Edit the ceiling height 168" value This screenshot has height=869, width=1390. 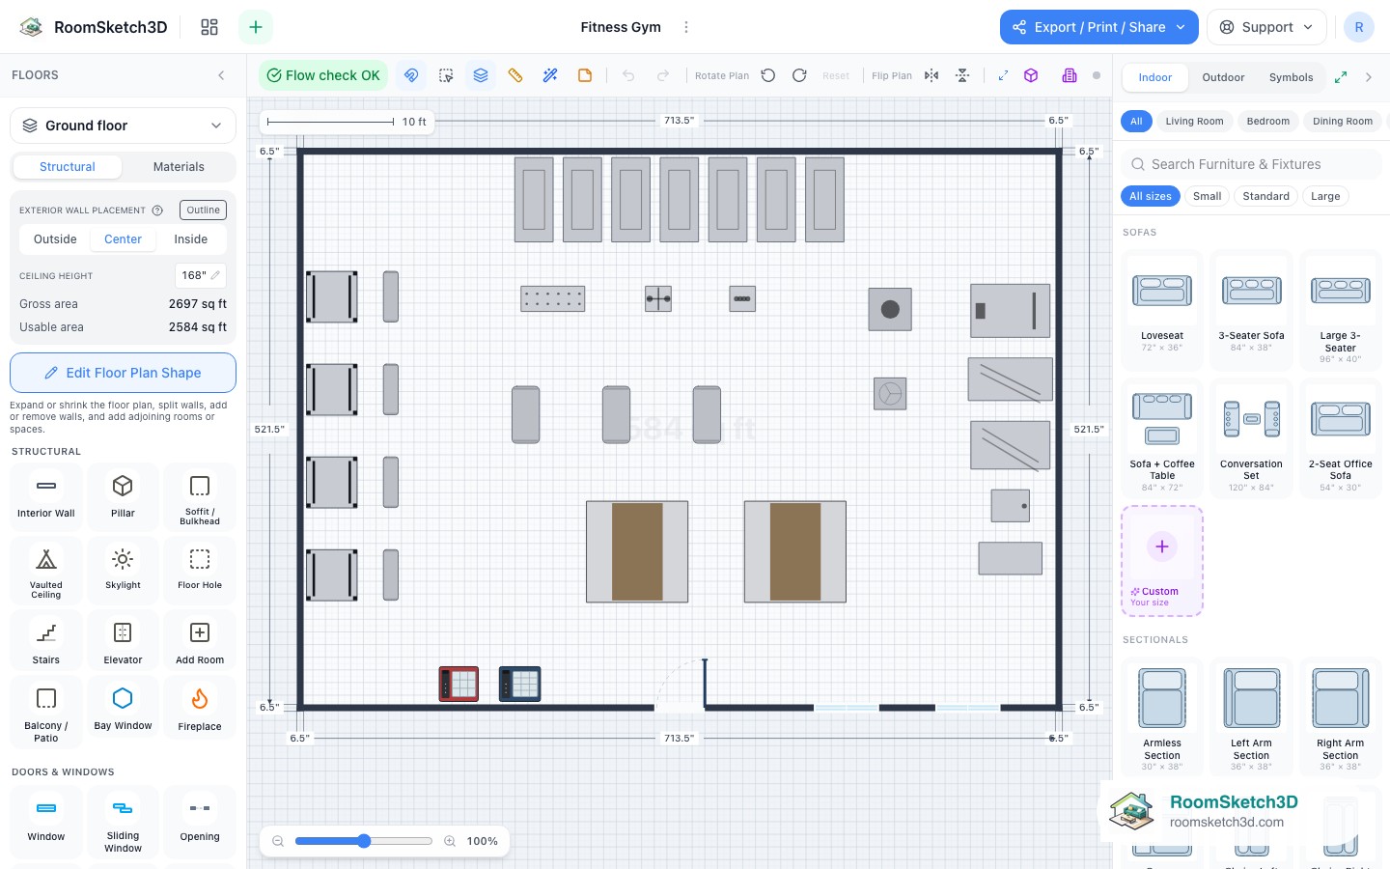pos(201,275)
